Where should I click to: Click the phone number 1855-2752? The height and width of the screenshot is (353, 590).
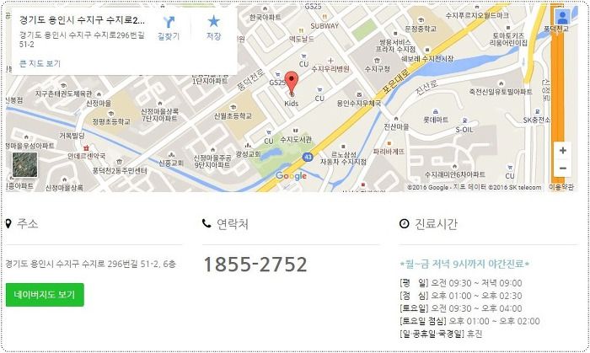click(x=255, y=265)
